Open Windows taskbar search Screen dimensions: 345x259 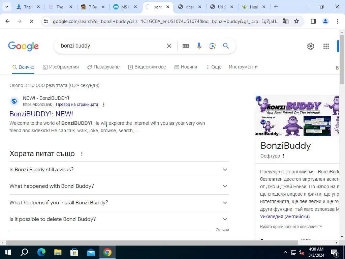coord(24,252)
